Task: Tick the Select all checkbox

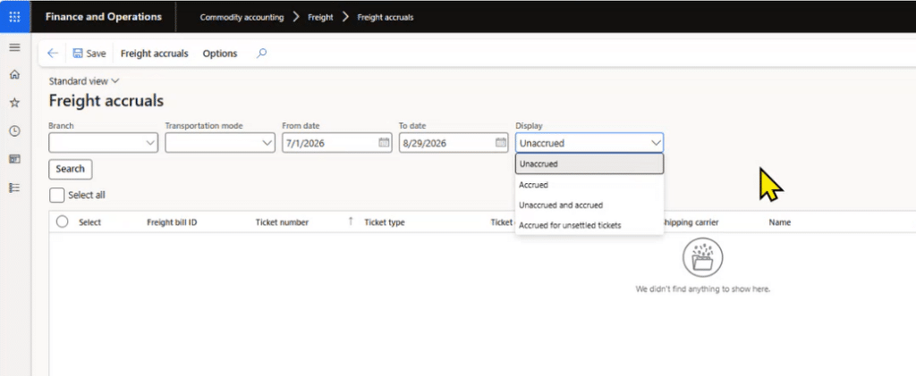Action: [x=56, y=196]
